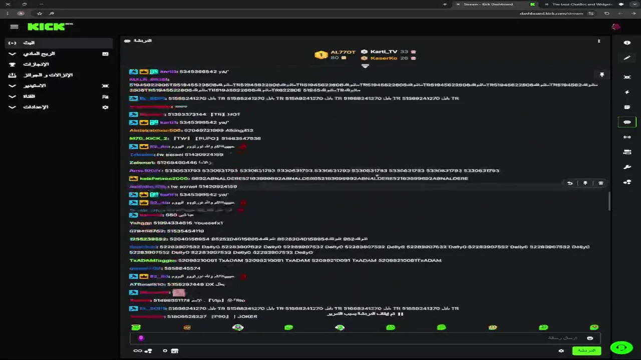Click the chat scrollbar thumb
Viewport: 641px width, 360px height.
609,201
